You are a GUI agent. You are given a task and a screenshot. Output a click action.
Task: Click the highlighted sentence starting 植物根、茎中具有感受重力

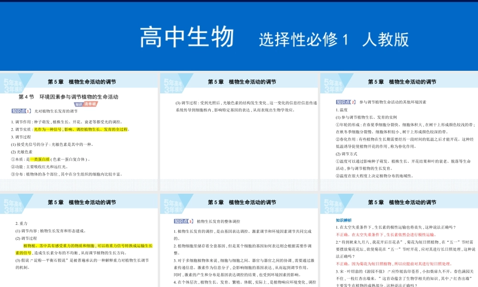click(84, 249)
